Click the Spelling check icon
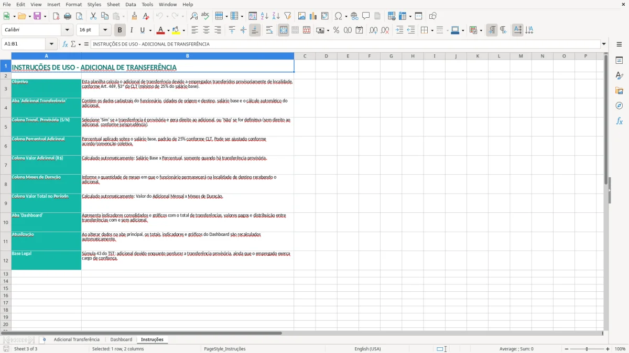The height and width of the screenshot is (353, 629). (x=205, y=16)
